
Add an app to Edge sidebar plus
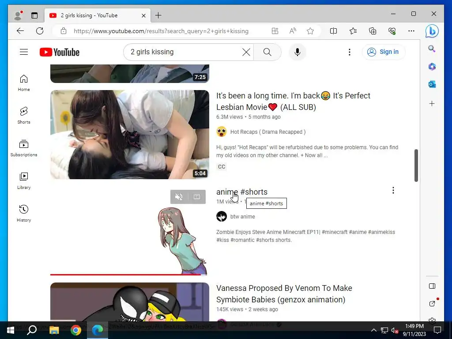[x=432, y=103]
